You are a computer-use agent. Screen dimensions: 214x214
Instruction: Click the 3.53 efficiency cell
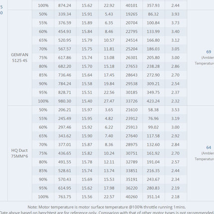[175, 110]
